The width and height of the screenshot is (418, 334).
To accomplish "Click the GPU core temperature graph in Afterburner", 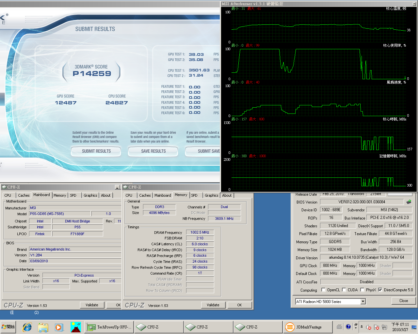I will click(318, 27).
